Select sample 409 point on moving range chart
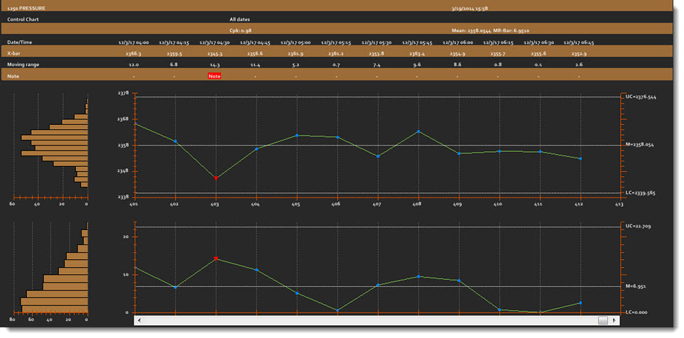Screen dimensions: 684x338 click(x=460, y=280)
